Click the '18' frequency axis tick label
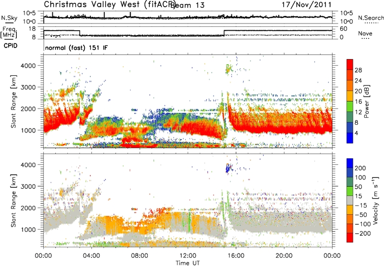The height and width of the screenshot is (266, 384). click(x=32, y=29)
